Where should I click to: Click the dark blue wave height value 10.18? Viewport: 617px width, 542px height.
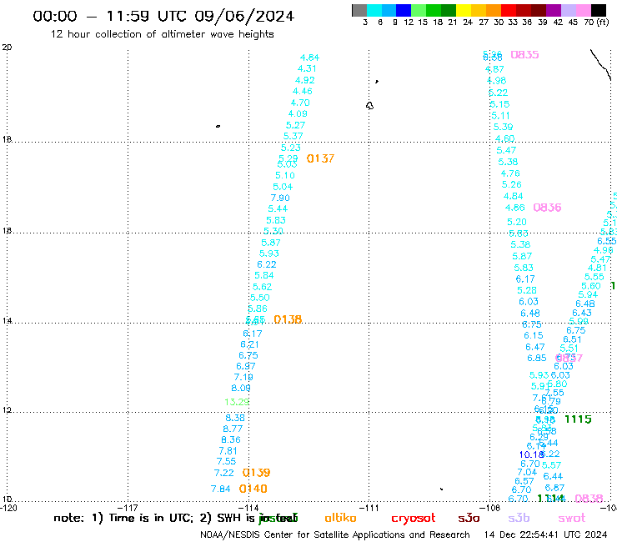(x=531, y=454)
